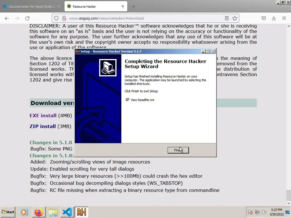The height and width of the screenshot is (218, 291).
Task: Click the RC file missing bugfix line
Action: point(125,190)
